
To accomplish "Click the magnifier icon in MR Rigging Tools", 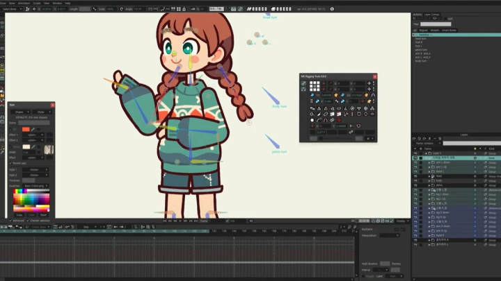I will click(312, 116).
